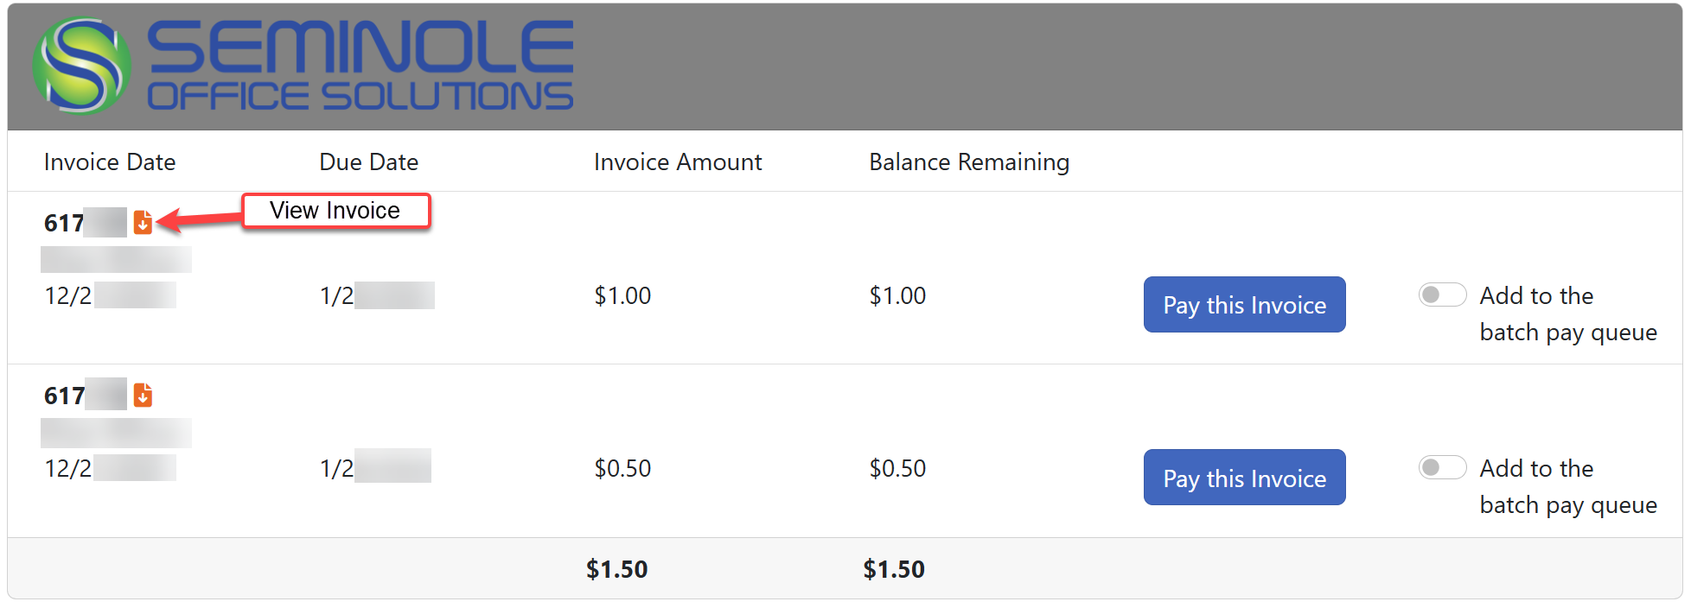Click the Due Date column header

coord(368,161)
